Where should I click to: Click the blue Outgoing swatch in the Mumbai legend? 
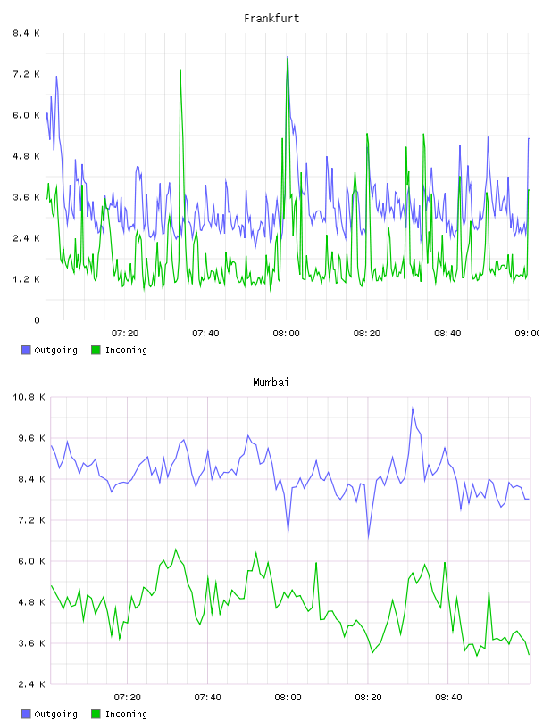click(x=26, y=714)
